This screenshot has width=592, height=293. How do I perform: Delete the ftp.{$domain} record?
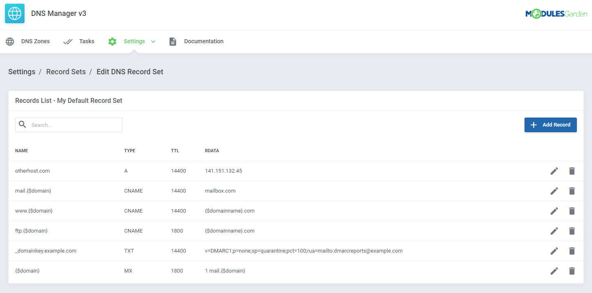click(x=572, y=231)
